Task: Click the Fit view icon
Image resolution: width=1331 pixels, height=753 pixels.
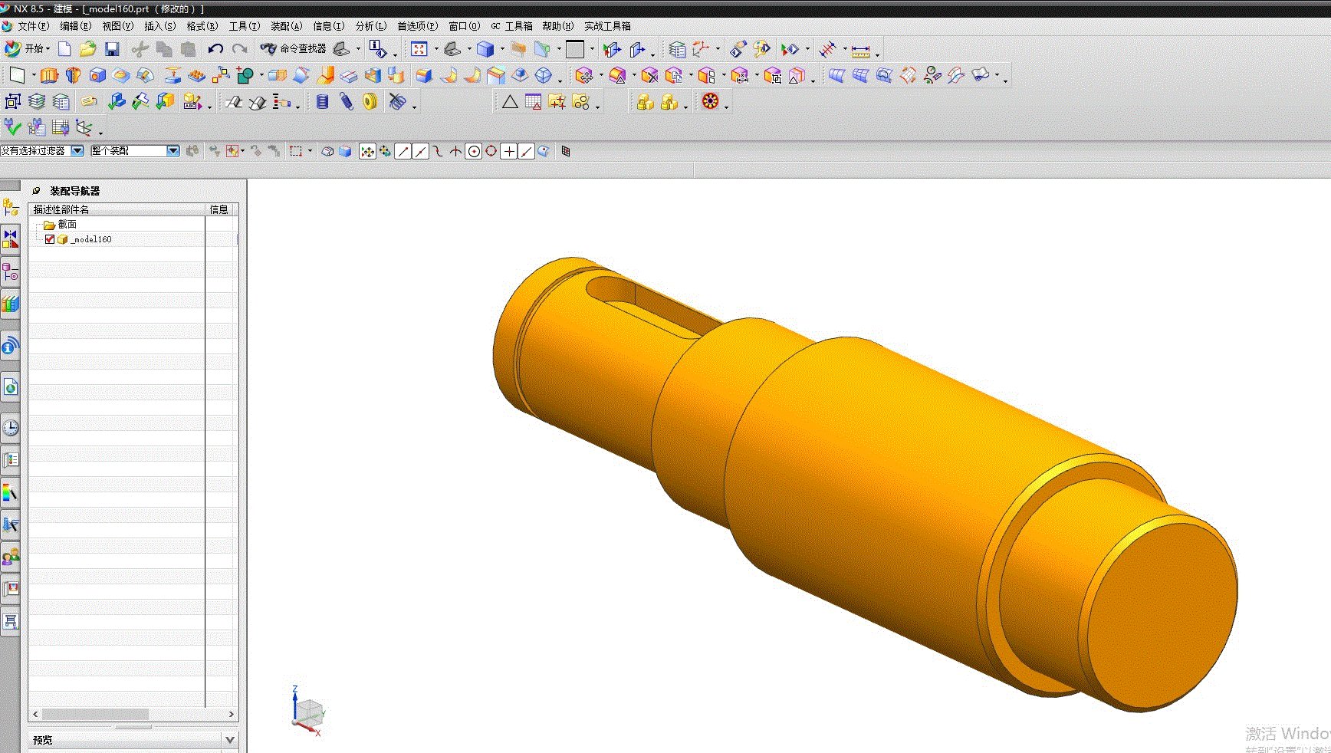Action: [419, 49]
